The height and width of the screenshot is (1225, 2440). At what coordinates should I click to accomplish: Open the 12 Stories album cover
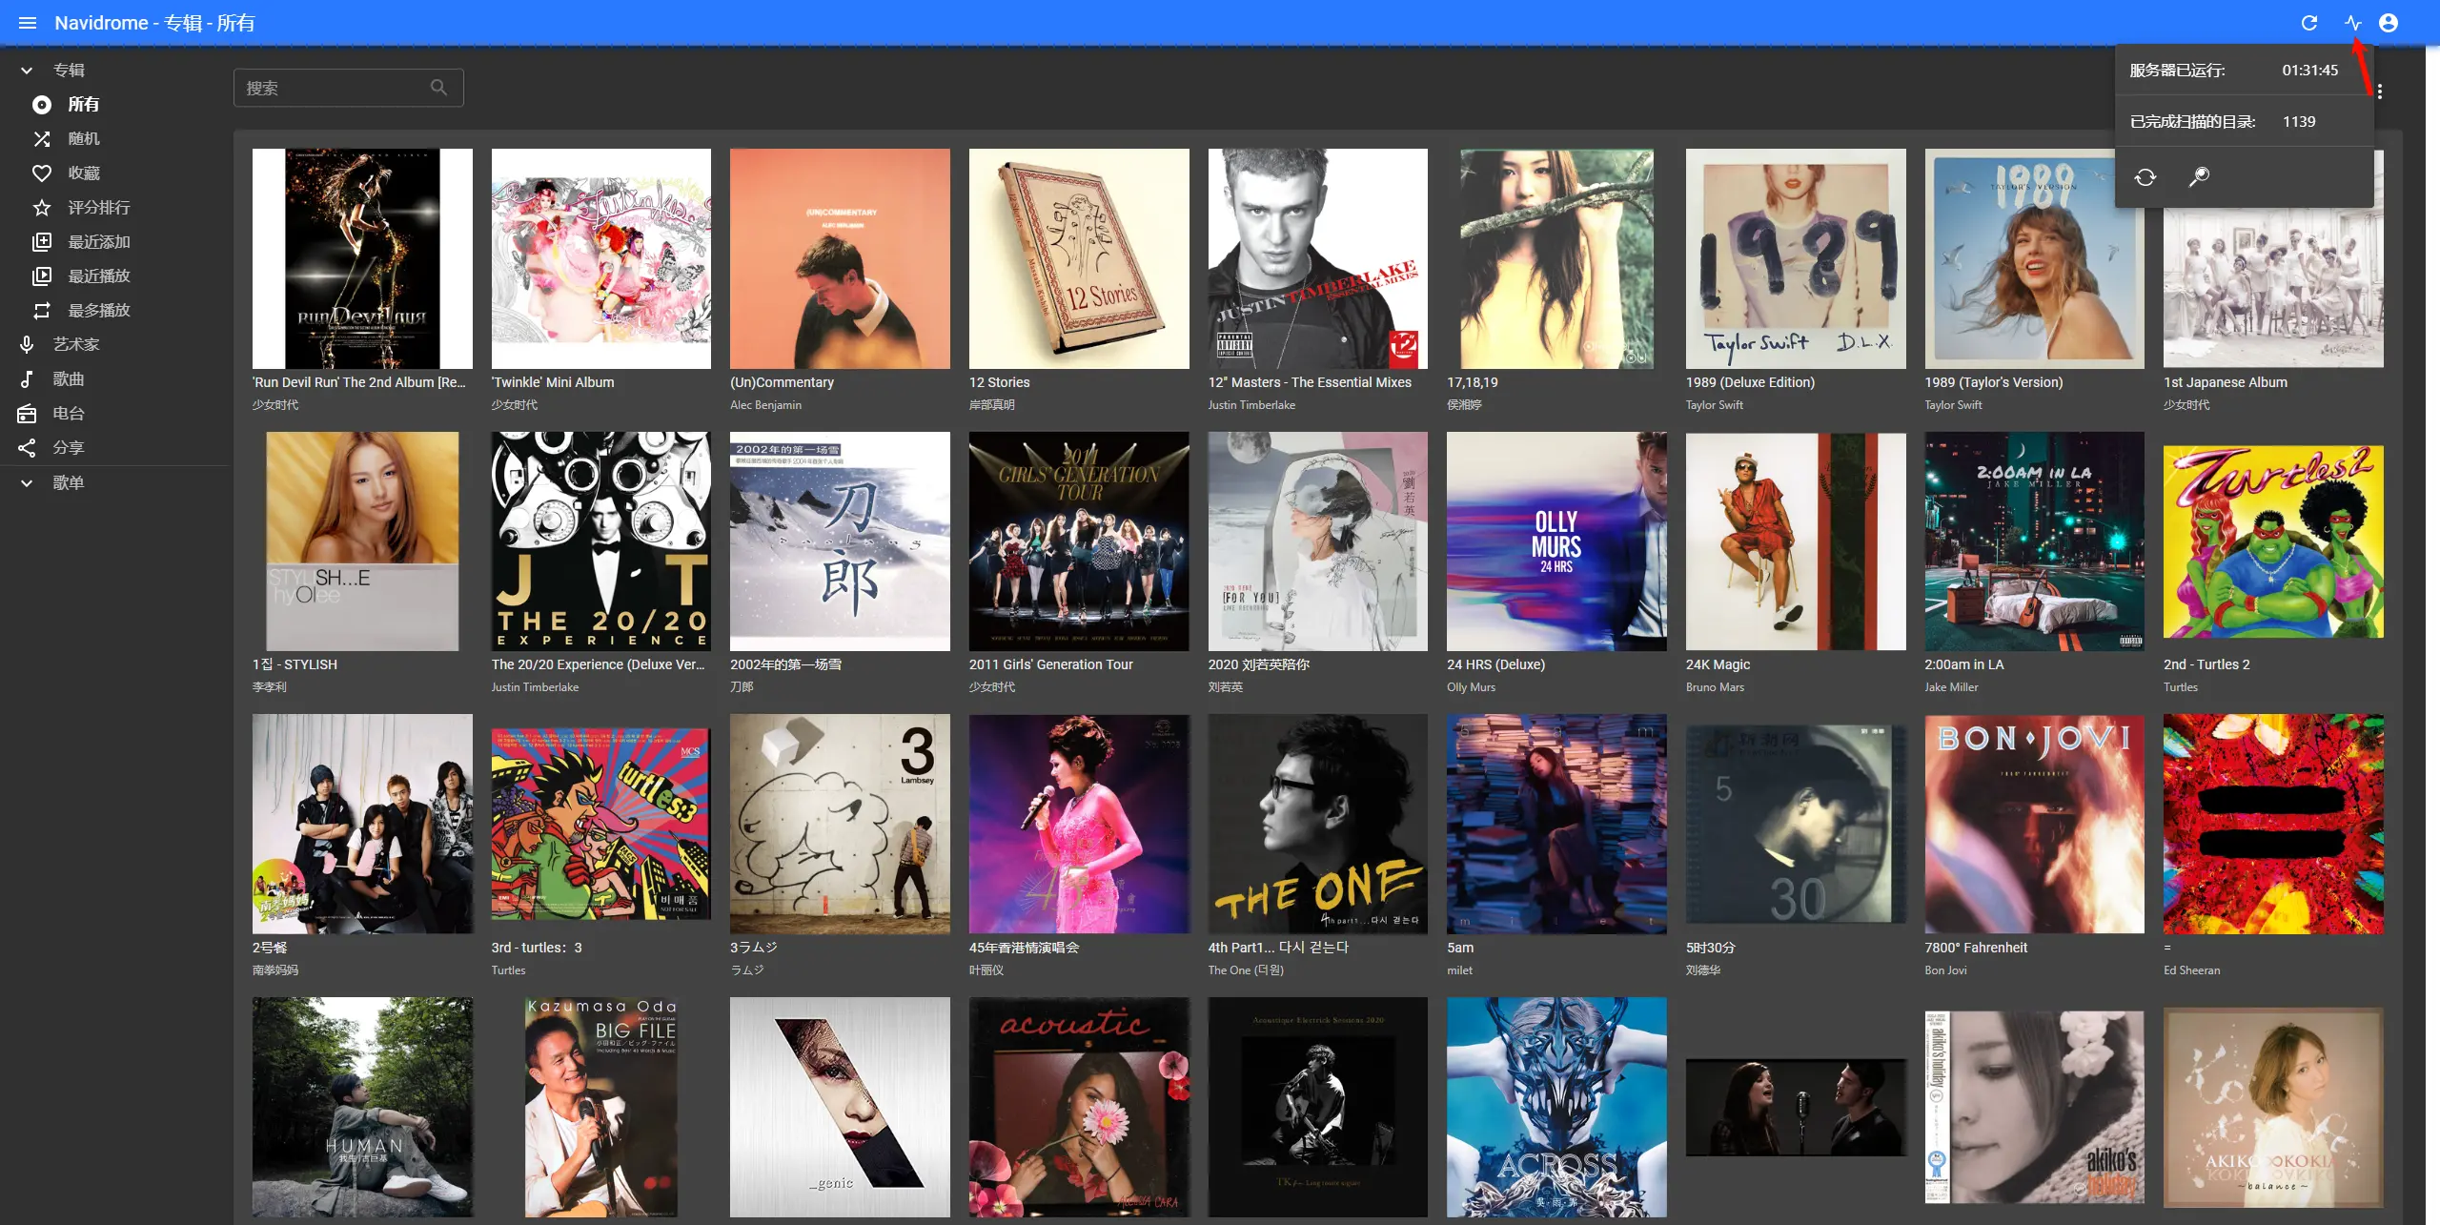click(x=1079, y=258)
